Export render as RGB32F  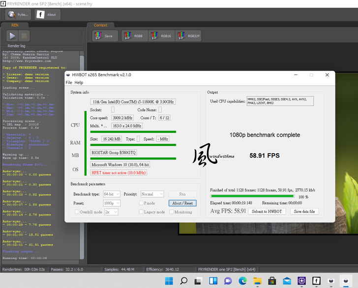189,36
